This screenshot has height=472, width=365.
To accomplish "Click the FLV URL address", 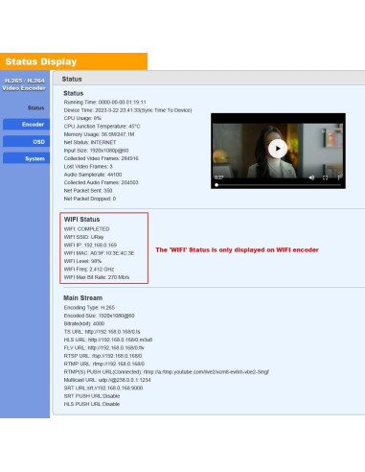I will 116,347.
